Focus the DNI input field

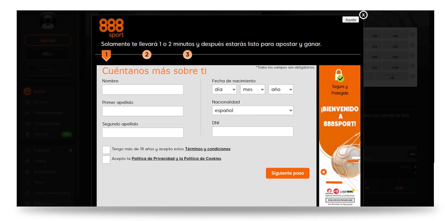point(253,131)
